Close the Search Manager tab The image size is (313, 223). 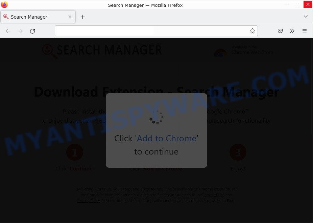(70, 17)
